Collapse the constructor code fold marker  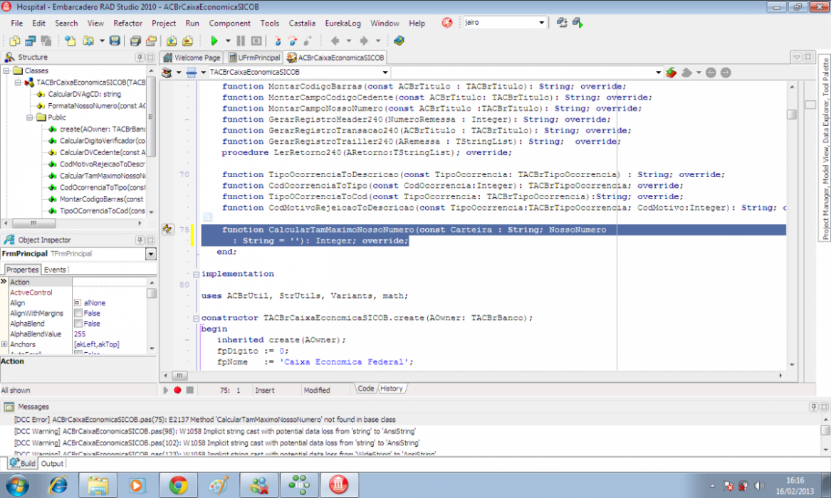pyautogui.click(x=196, y=318)
